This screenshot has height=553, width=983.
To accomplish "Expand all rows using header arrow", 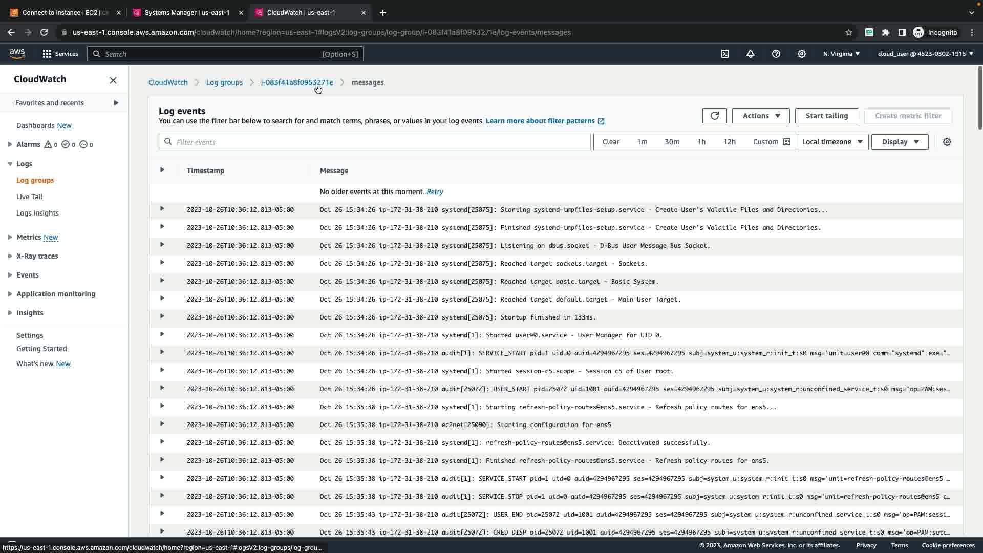I will tap(162, 170).
